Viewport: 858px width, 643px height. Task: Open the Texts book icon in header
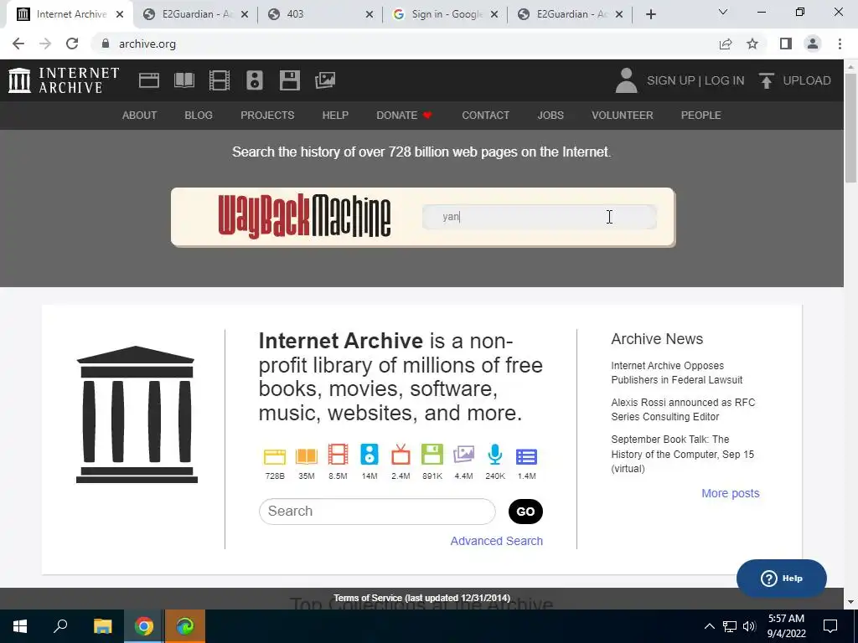[x=184, y=80]
